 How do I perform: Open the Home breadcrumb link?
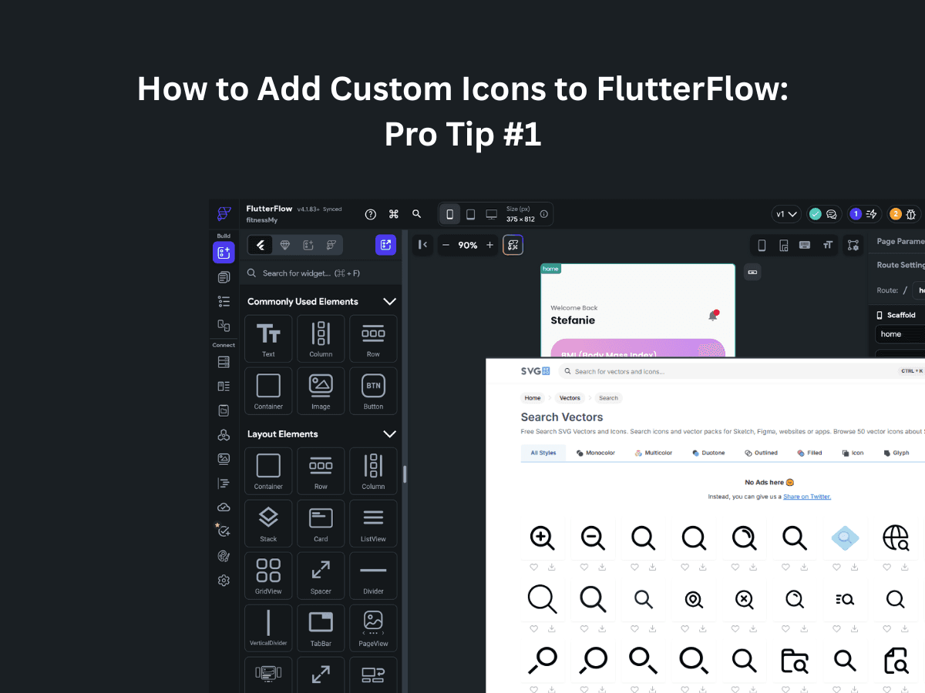[533, 398]
